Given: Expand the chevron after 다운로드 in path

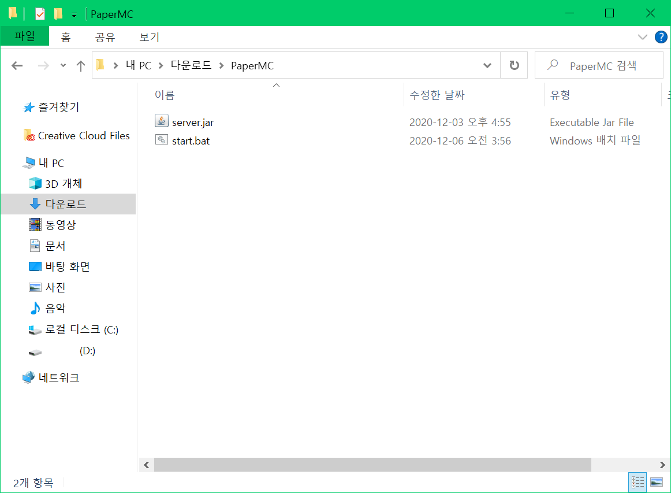Looking at the screenshot, I should [x=221, y=65].
